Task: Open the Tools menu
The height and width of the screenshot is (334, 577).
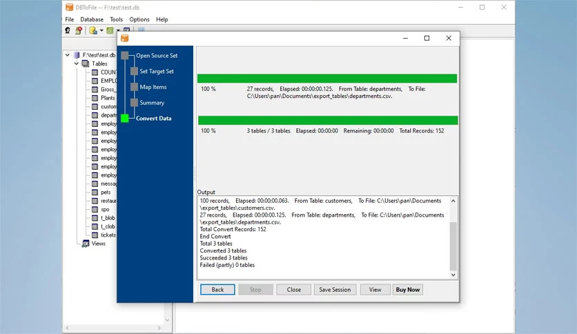Action: point(116,19)
